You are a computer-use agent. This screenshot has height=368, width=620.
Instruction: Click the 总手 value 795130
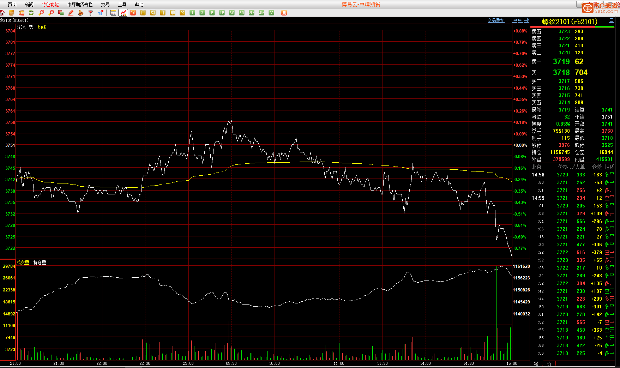click(561, 131)
